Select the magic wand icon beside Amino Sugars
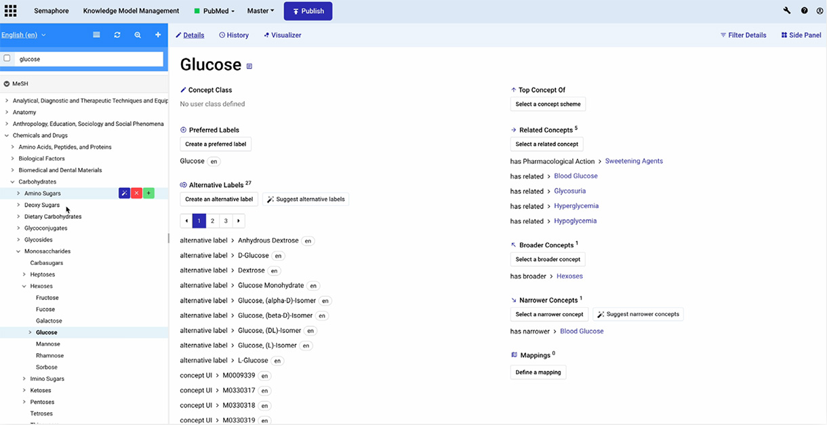This screenshot has width=827, height=425. tap(124, 193)
